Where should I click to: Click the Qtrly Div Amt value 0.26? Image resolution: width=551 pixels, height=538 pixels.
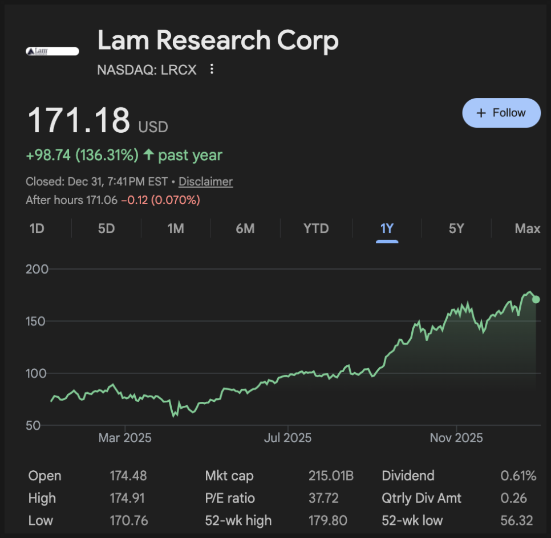[514, 498]
